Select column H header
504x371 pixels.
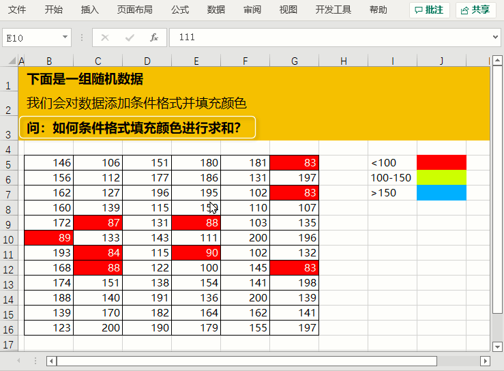[344, 61]
